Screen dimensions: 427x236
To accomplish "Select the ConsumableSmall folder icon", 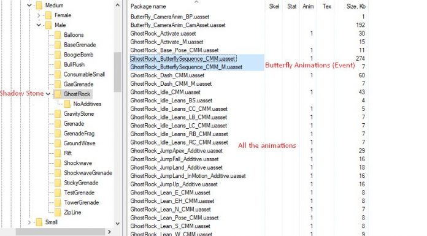I will [58, 74].
